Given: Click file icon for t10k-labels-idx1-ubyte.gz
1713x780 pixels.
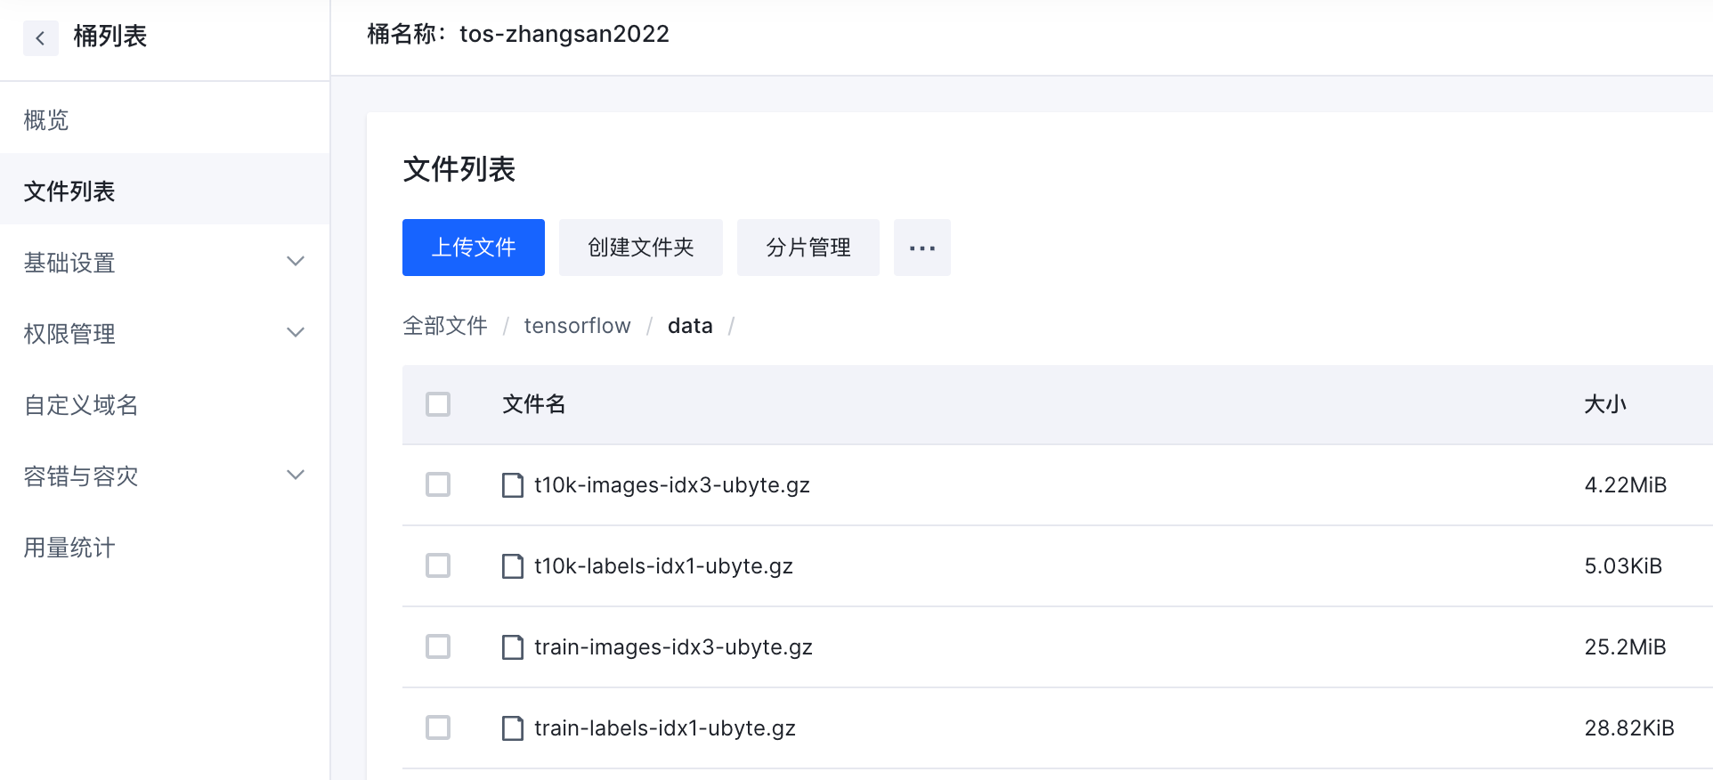Looking at the screenshot, I should coord(513,566).
